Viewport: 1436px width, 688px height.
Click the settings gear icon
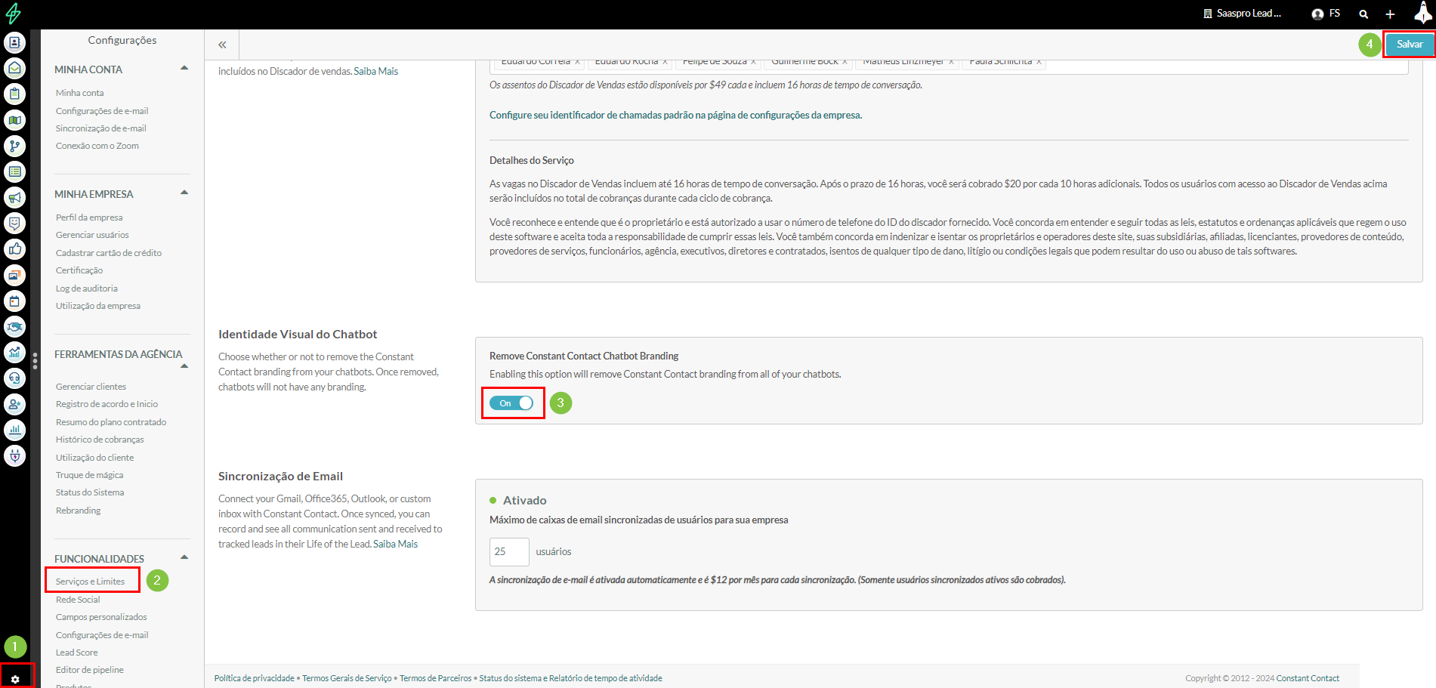coord(15,679)
